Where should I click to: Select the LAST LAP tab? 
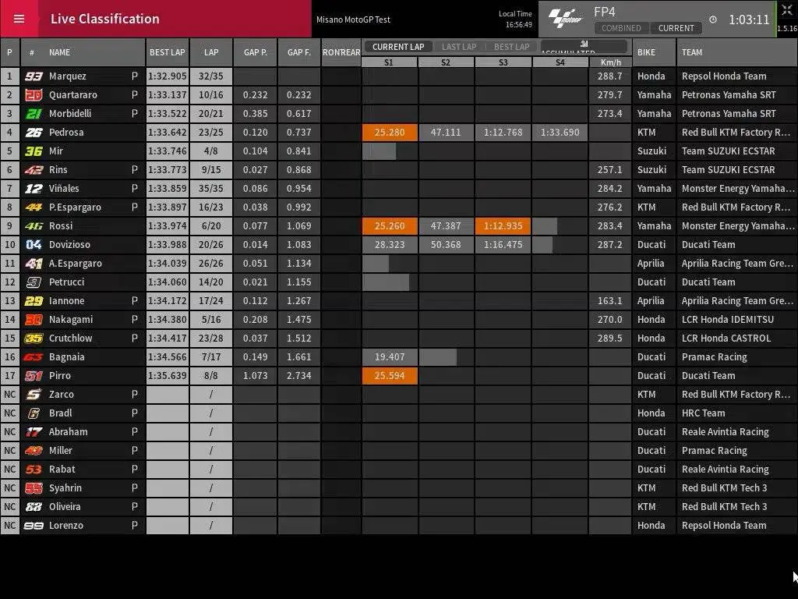click(459, 47)
